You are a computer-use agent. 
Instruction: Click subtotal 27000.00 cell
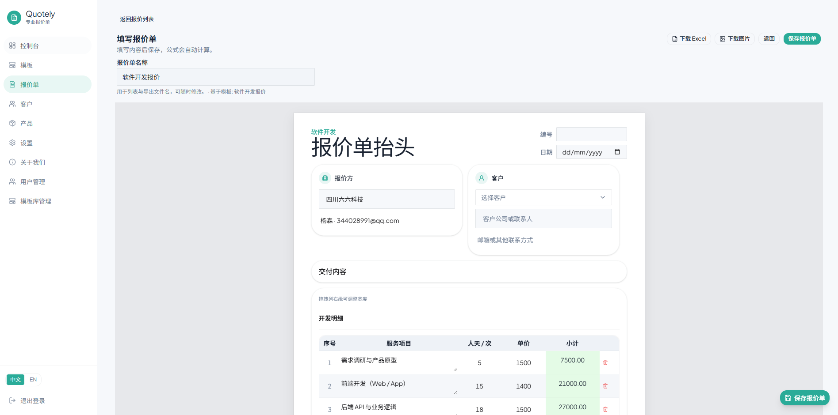573,407
